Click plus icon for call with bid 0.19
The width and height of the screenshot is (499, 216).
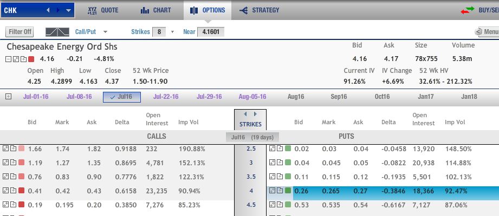coord(13,205)
